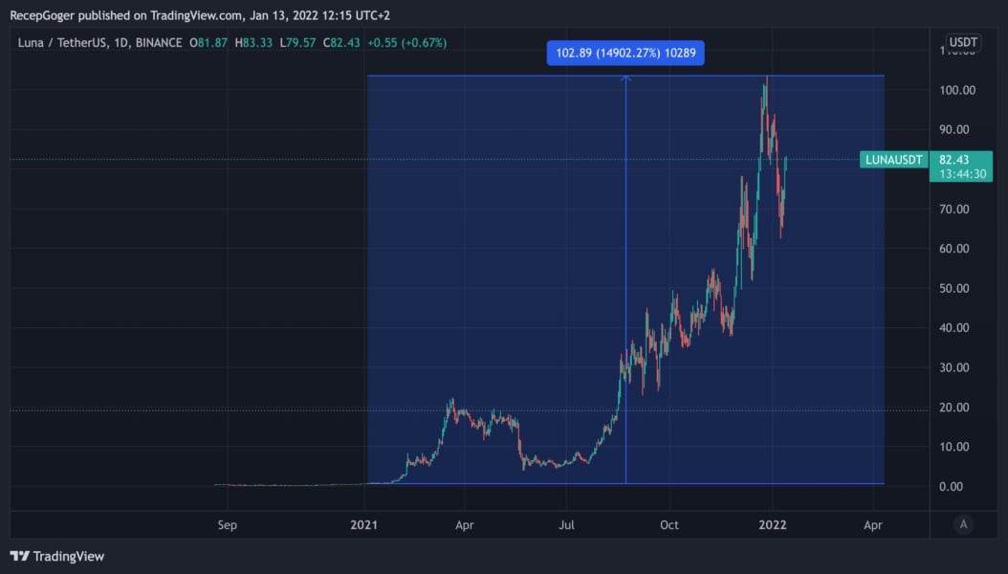Click the 40.00 price axis label

point(954,328)
